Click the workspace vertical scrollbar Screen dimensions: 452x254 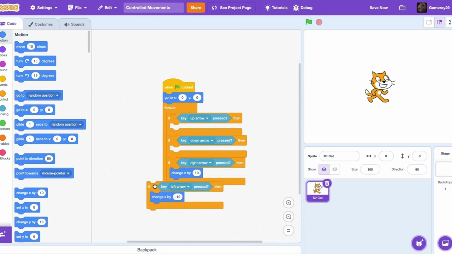[x=299, y=129]
